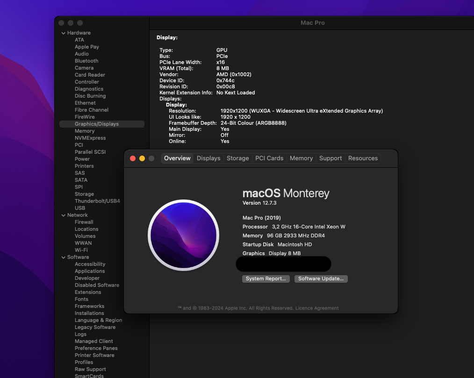Open the Displays tab

pos(208,158)
